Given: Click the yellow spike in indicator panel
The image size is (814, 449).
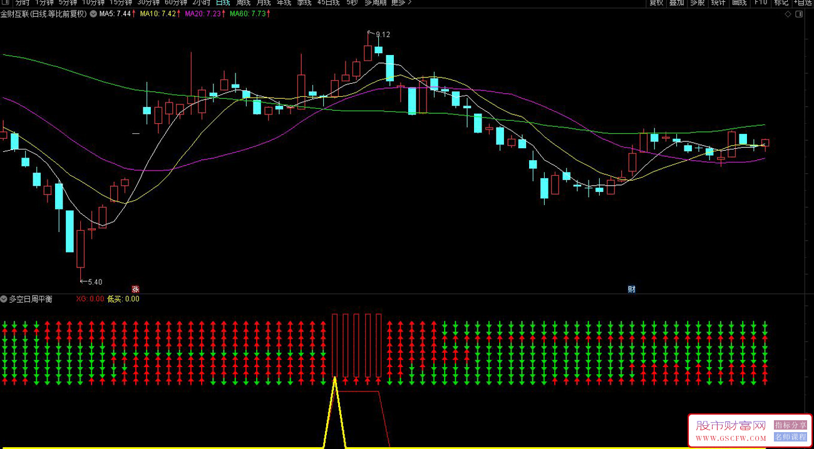Looking at the screenshot, I should (335, 413).
